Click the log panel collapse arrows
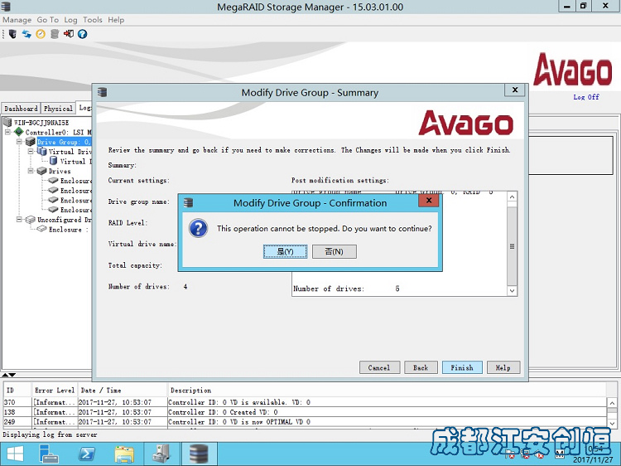621x466 pixels. point(9,375)
